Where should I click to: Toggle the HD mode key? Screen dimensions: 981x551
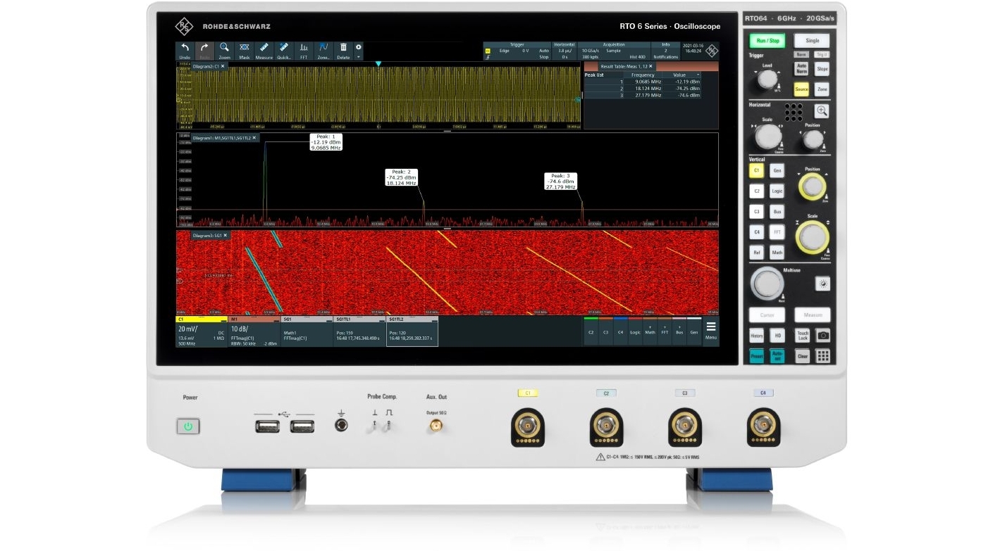(x=777, y=336)
